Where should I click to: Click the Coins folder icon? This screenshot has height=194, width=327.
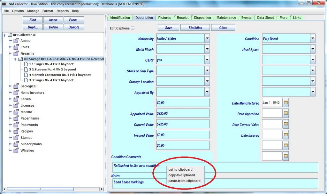(x=16, y=47)
